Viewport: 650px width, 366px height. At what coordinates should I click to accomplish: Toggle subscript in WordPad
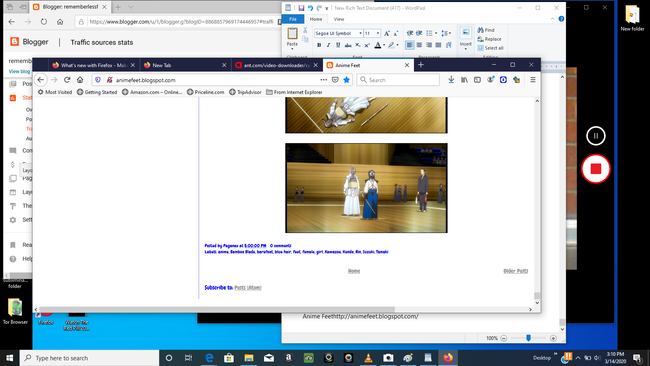[358, 45]
